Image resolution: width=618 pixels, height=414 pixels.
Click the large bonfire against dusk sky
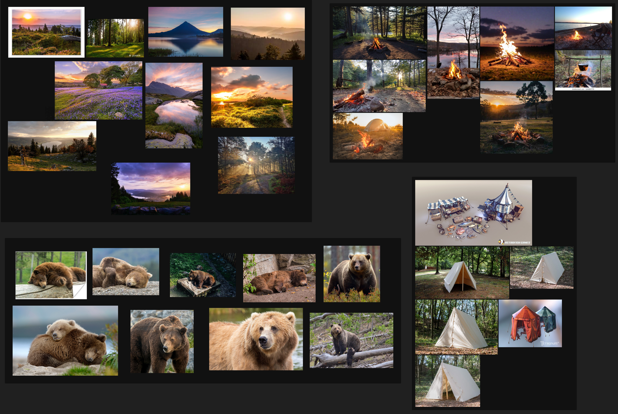point(517,44)
